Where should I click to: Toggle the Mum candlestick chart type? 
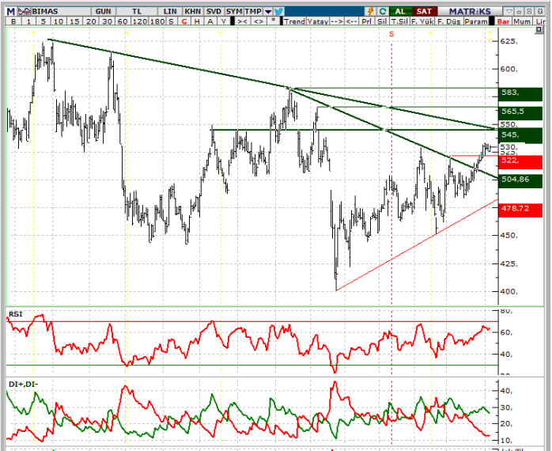524,22
